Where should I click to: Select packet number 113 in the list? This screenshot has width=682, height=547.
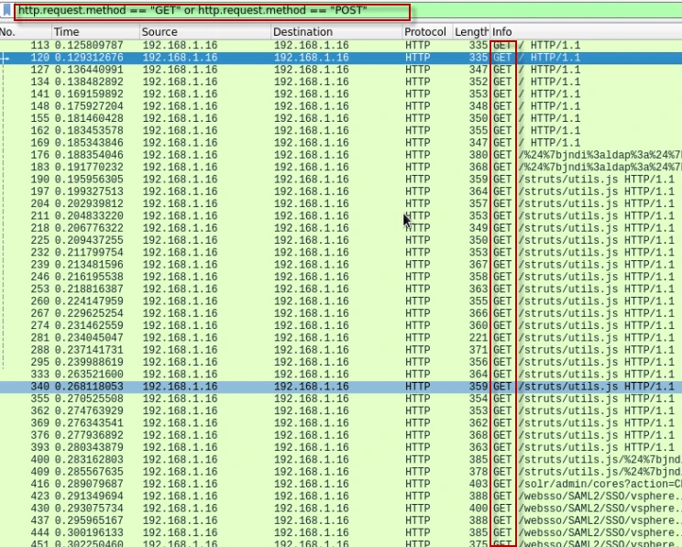275,45
